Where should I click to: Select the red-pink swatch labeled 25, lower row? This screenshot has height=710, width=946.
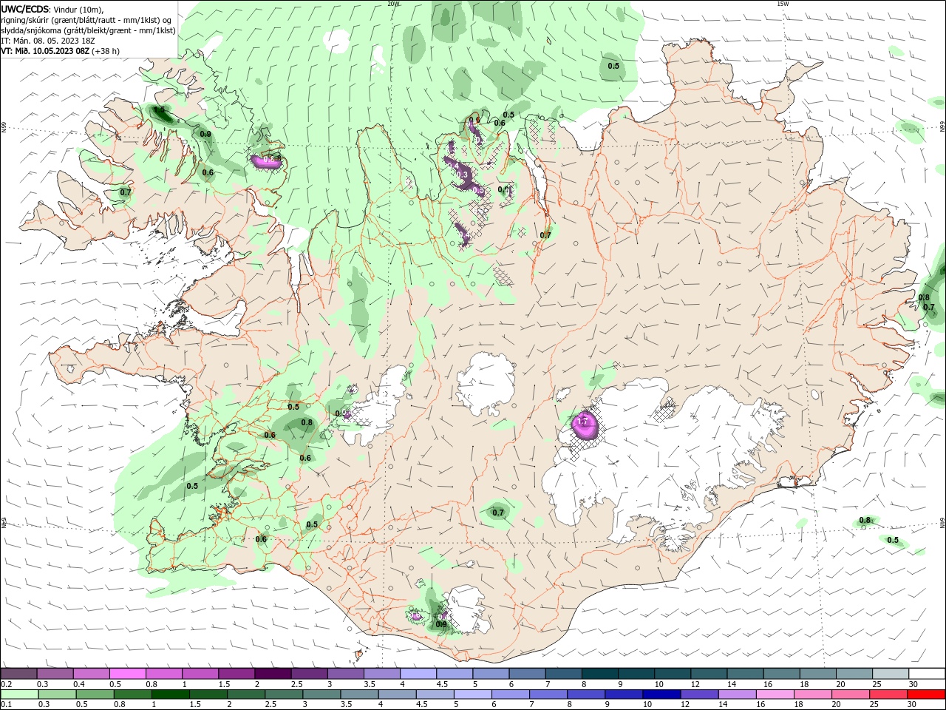(x=889, y=694)
